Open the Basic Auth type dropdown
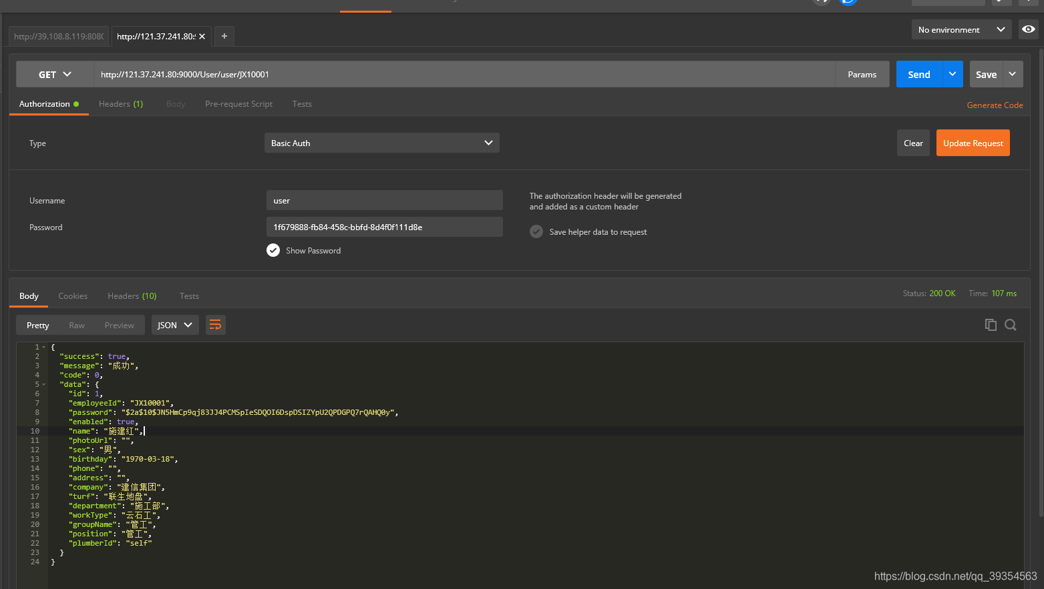The image size is (1044, 589). pos(382,143)
